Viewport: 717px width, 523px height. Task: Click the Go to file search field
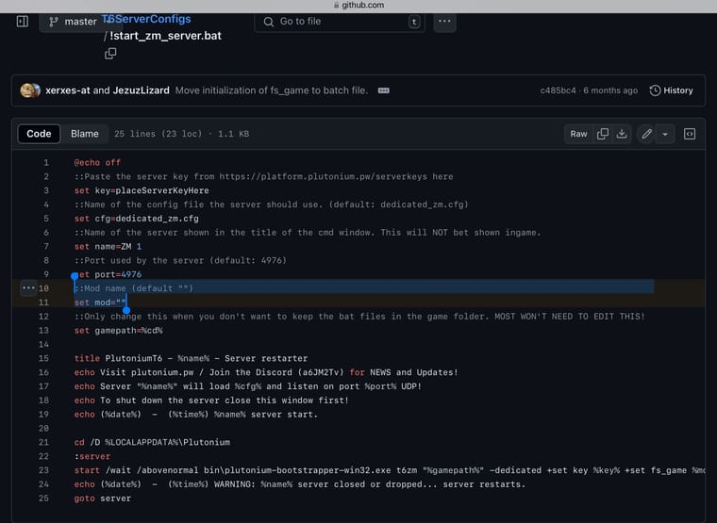pyautogui.click(x=340, y=22)
